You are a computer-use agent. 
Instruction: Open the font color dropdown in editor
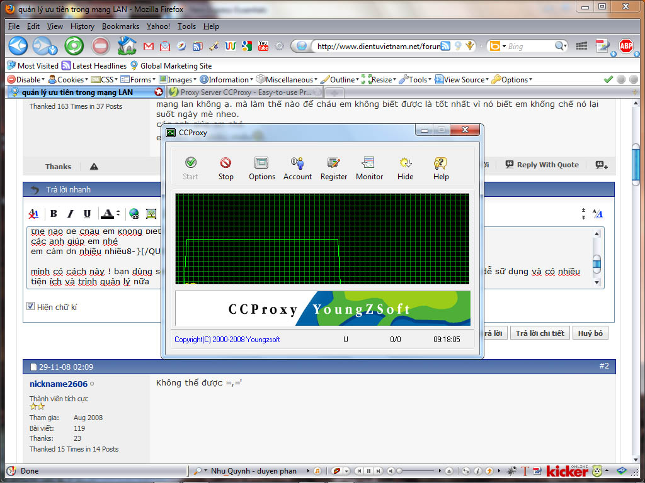coord(118,214)
